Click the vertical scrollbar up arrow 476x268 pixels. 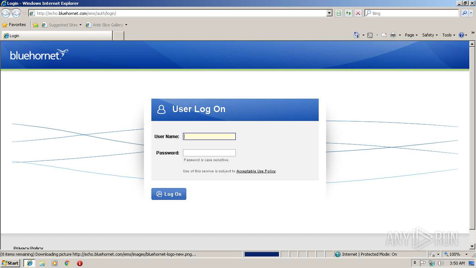[x=473, y=44]
